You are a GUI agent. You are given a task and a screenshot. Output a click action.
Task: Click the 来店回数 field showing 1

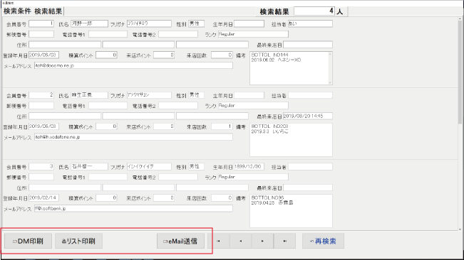click(222, 126)
